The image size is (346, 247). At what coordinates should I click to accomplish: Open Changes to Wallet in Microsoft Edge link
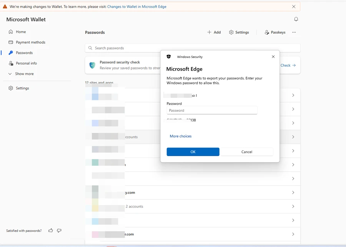(137, 7)
